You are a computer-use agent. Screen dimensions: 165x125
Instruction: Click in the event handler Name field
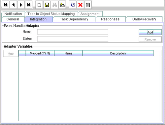(x=73, y=32)
